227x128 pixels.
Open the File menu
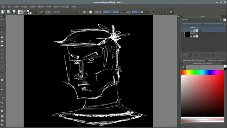click(x=3, y=7)
